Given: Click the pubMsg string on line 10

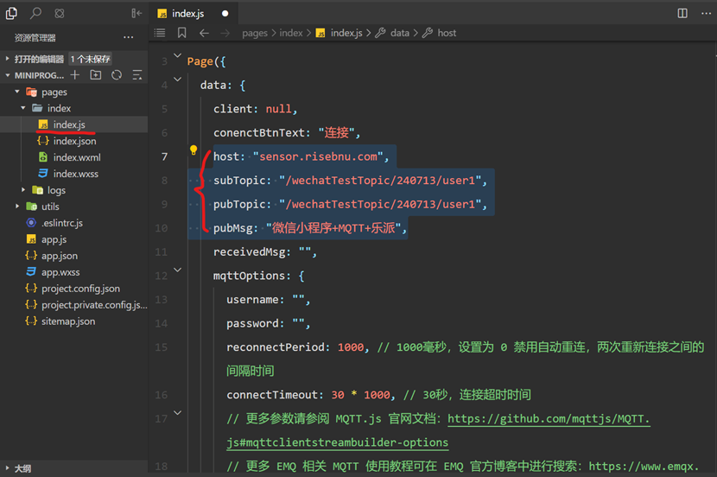Looking at the screenshot, I should (333, 228).
